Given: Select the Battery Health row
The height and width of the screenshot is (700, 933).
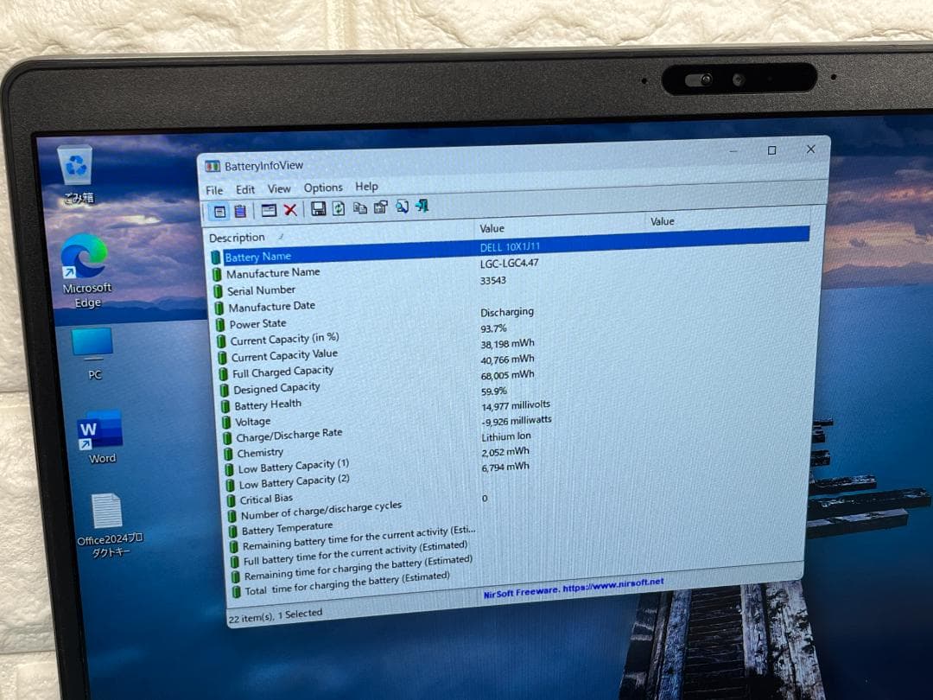Looking at the screenshot, I should 267,404.
